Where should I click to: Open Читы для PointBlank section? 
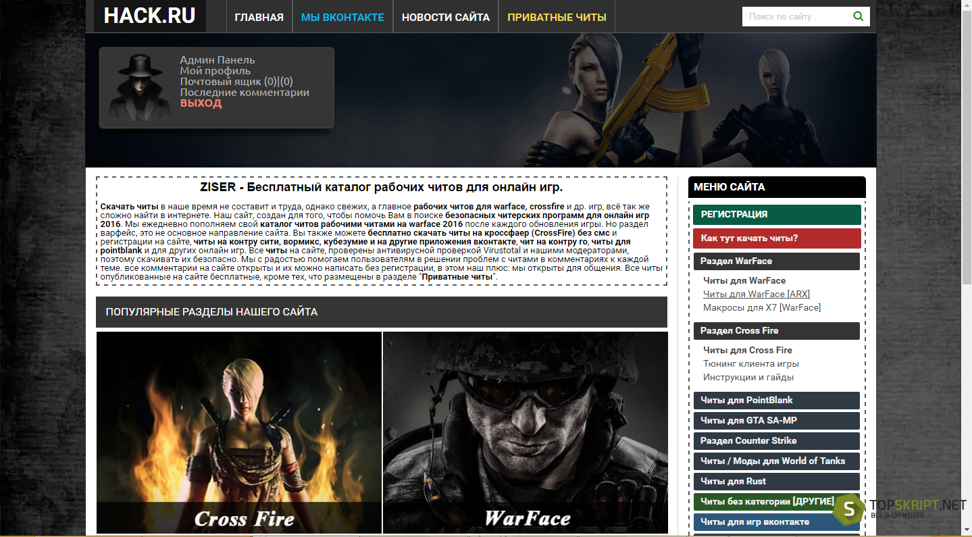pos(777,400)
